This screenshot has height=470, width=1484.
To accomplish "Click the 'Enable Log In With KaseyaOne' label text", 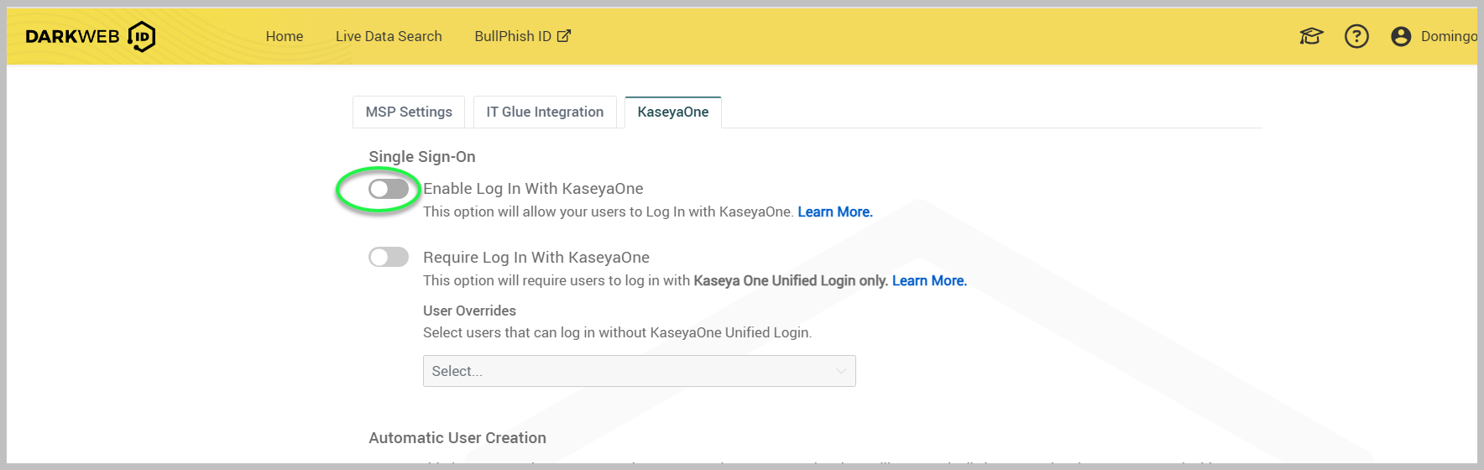I will click(533, 189).
